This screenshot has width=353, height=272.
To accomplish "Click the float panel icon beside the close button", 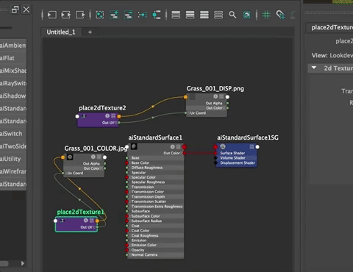I will coord(15,10).
